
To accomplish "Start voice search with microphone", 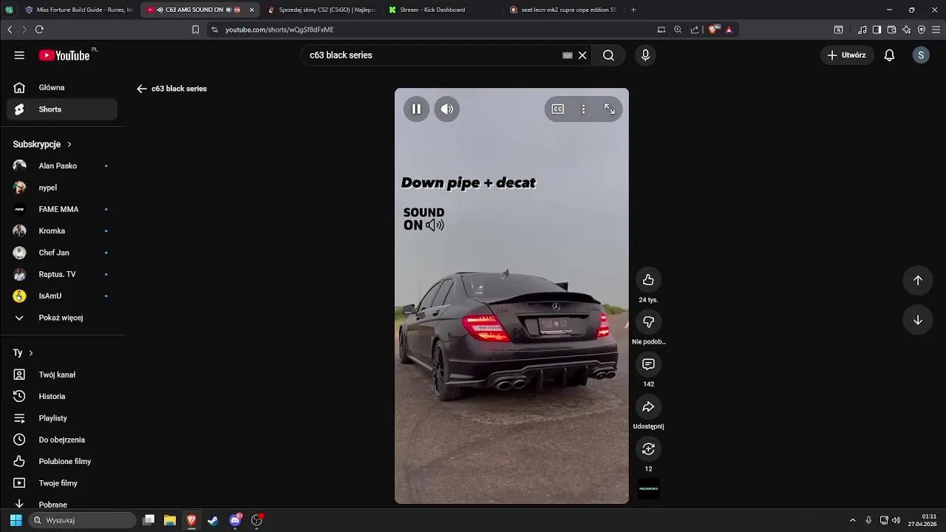I will click(x=645, y=55).
